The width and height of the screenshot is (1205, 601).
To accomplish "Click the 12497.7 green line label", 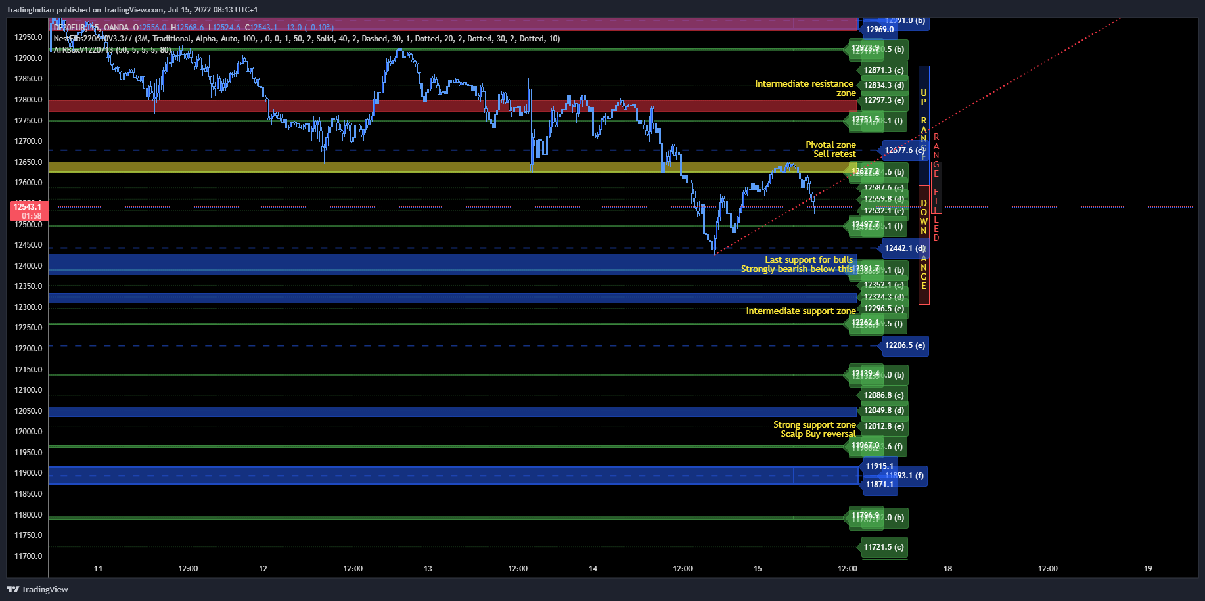I will pos(865,225).
